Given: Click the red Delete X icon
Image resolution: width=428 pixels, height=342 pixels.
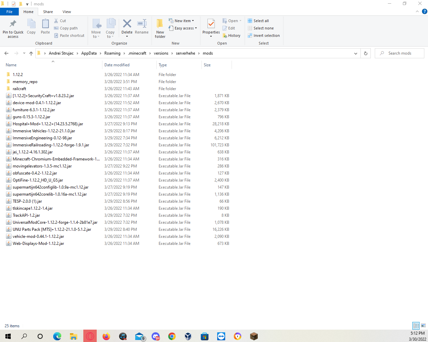Looking at the screenshot, I should [127, 23].
